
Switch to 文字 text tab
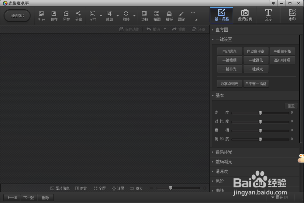(268, 15)
